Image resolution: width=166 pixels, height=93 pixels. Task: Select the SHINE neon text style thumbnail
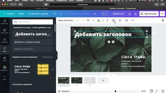point(43,69)
